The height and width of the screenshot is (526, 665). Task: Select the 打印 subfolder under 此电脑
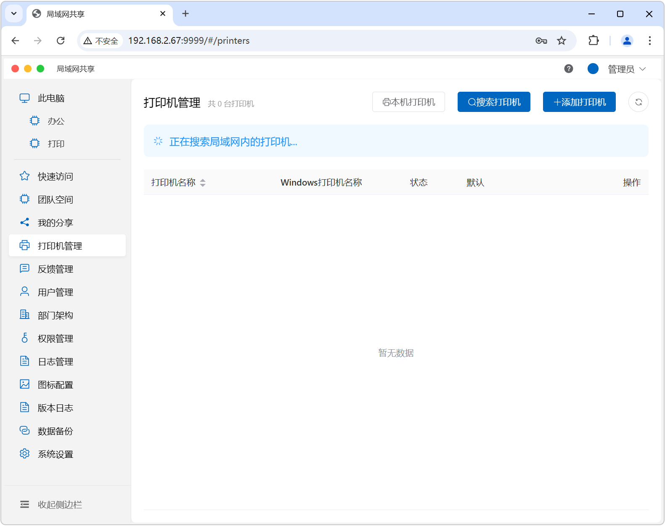pos(56,144)
